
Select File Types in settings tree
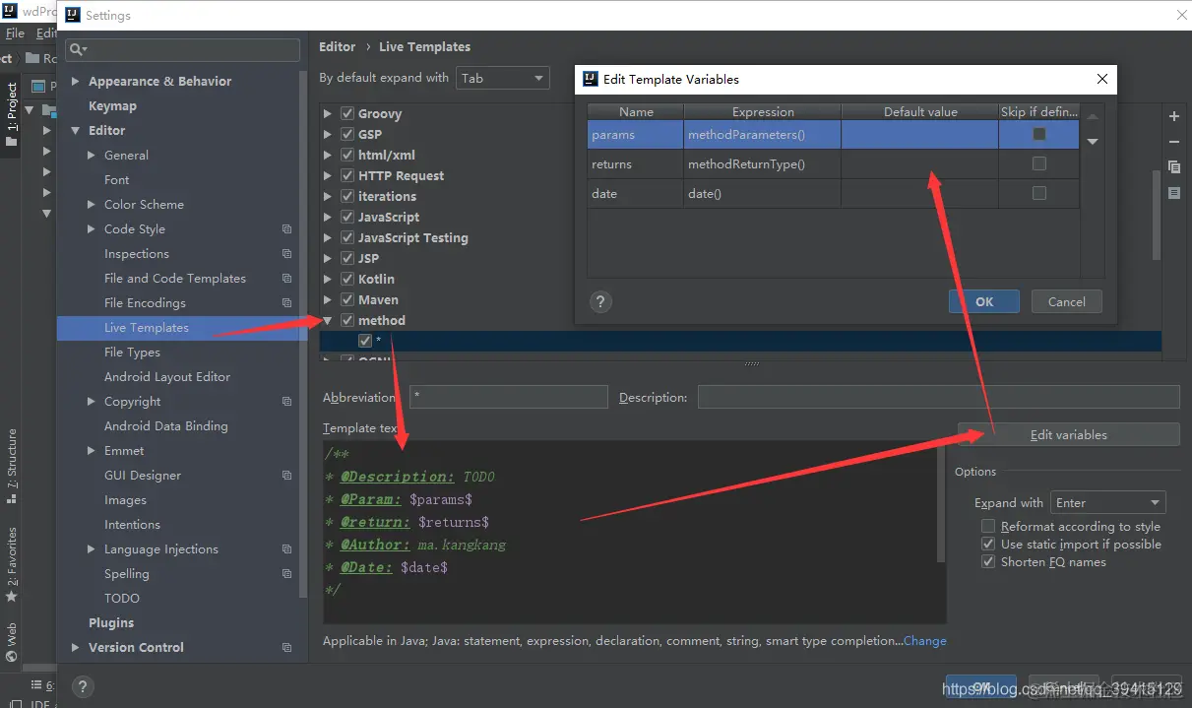(x=132, y=353)
